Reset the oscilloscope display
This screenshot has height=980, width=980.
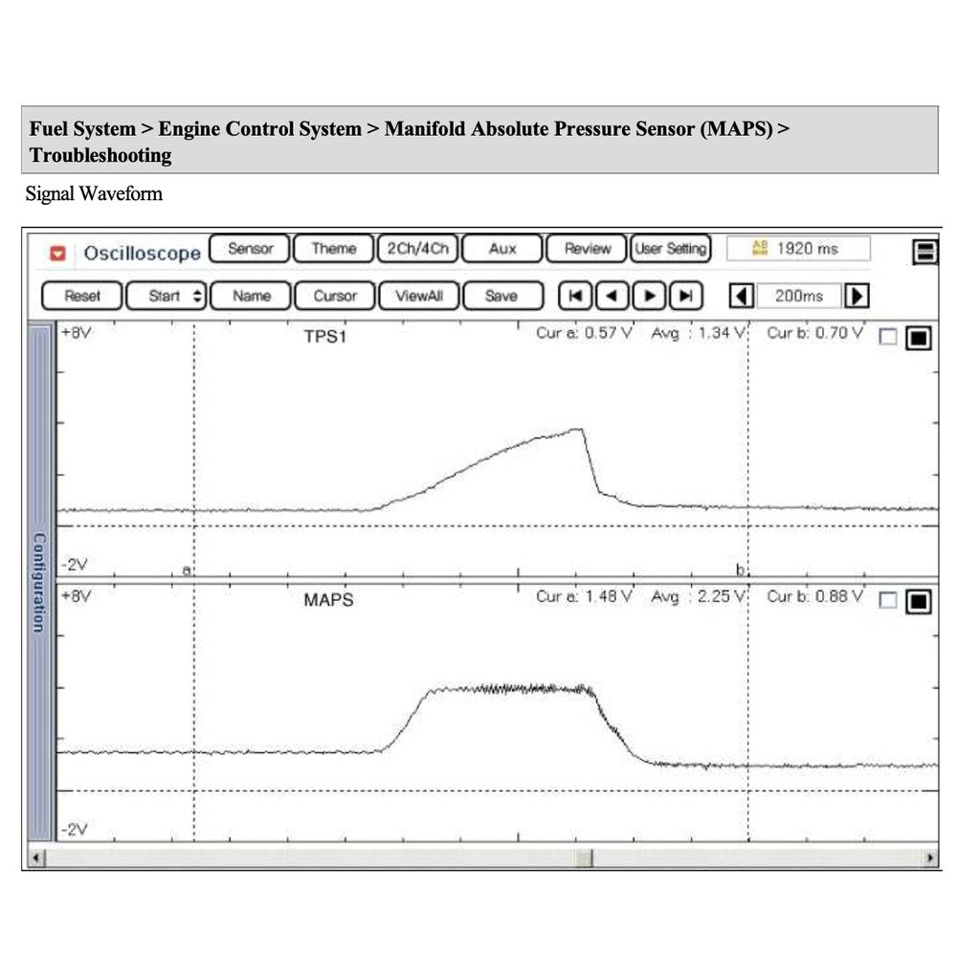pyautogui.click(x=80, y=296)
